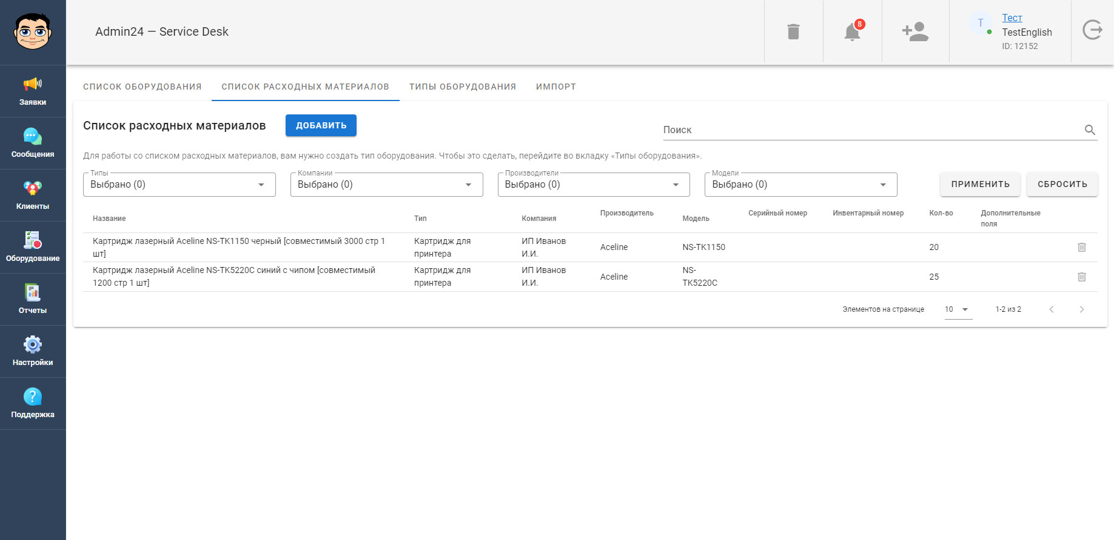1114x540 pixels.
Task: Expand the Производители filter dropdown
Action: pyautogui.click(x=593, y=185)
